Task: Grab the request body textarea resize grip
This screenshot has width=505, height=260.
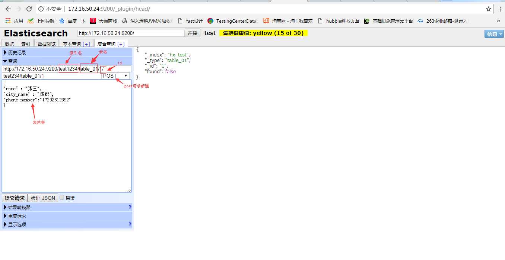Action: click(129, 190)
